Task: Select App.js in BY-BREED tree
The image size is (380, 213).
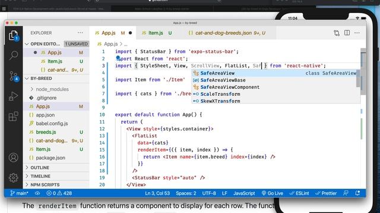Action: (x=56, y=106)
